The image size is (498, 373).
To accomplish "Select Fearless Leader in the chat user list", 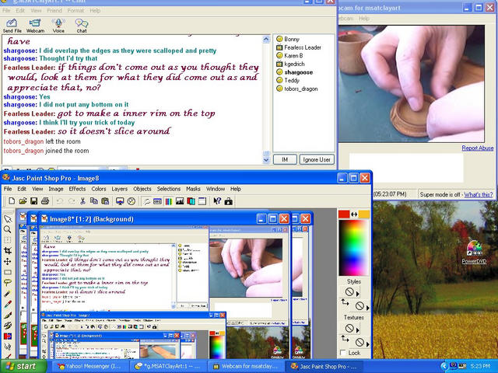I will [x=299, y=47].
